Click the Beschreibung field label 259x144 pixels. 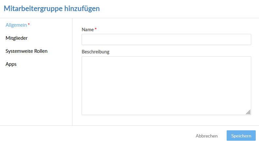click(x=95, y=52)
